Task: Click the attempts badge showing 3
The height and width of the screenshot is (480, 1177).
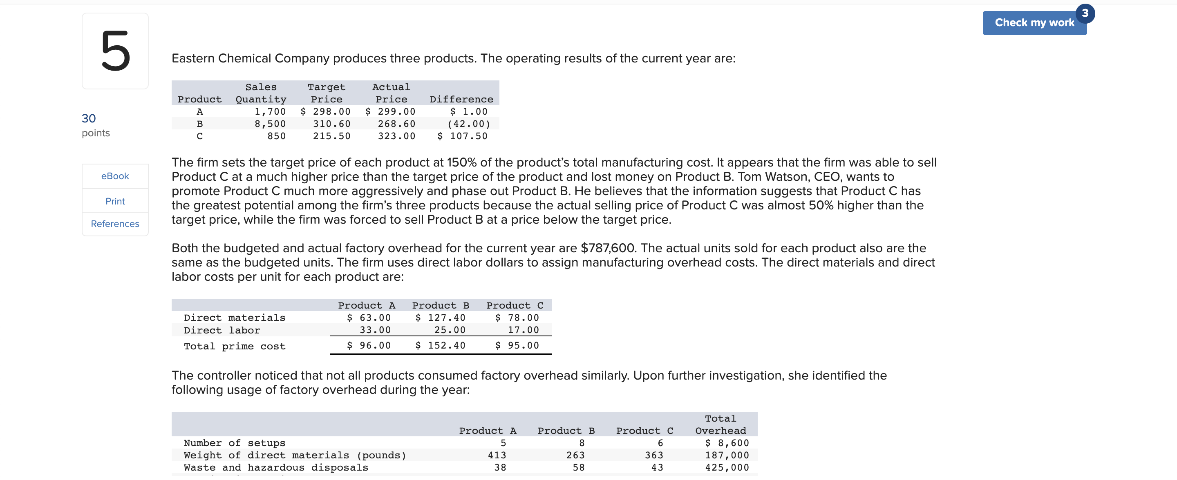Action: [1085, 13]
